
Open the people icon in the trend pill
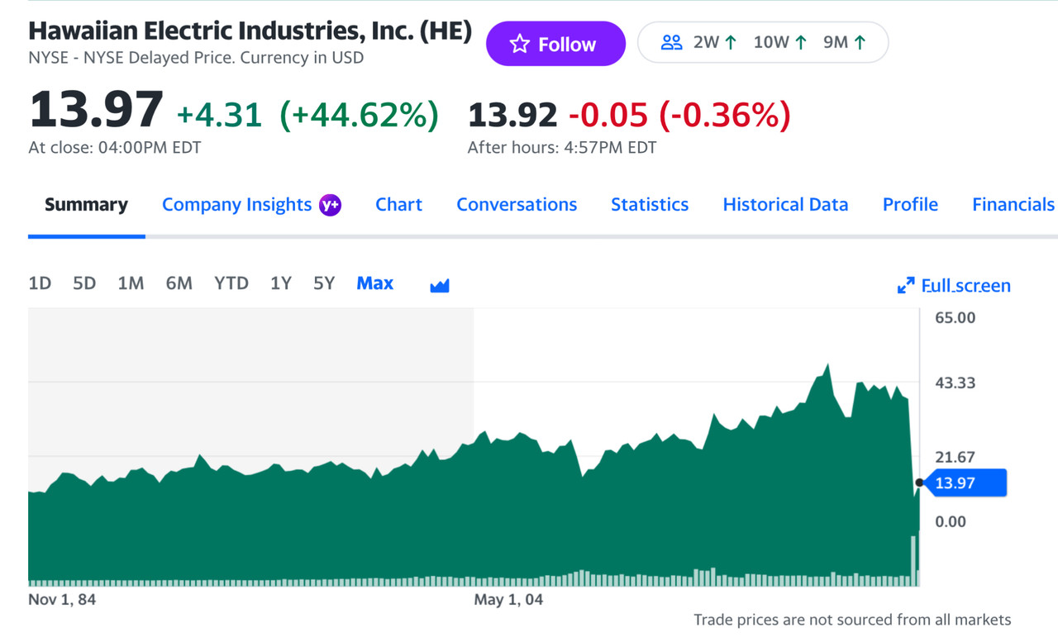click(671, 42)
